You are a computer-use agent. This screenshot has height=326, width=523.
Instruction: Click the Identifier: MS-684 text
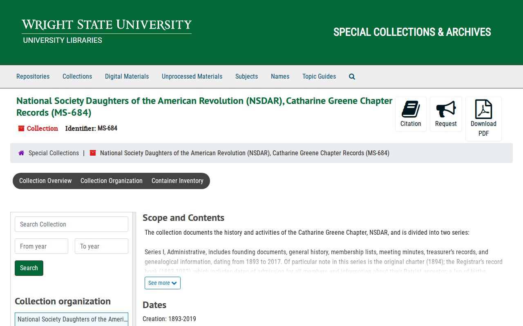[91, 128]
